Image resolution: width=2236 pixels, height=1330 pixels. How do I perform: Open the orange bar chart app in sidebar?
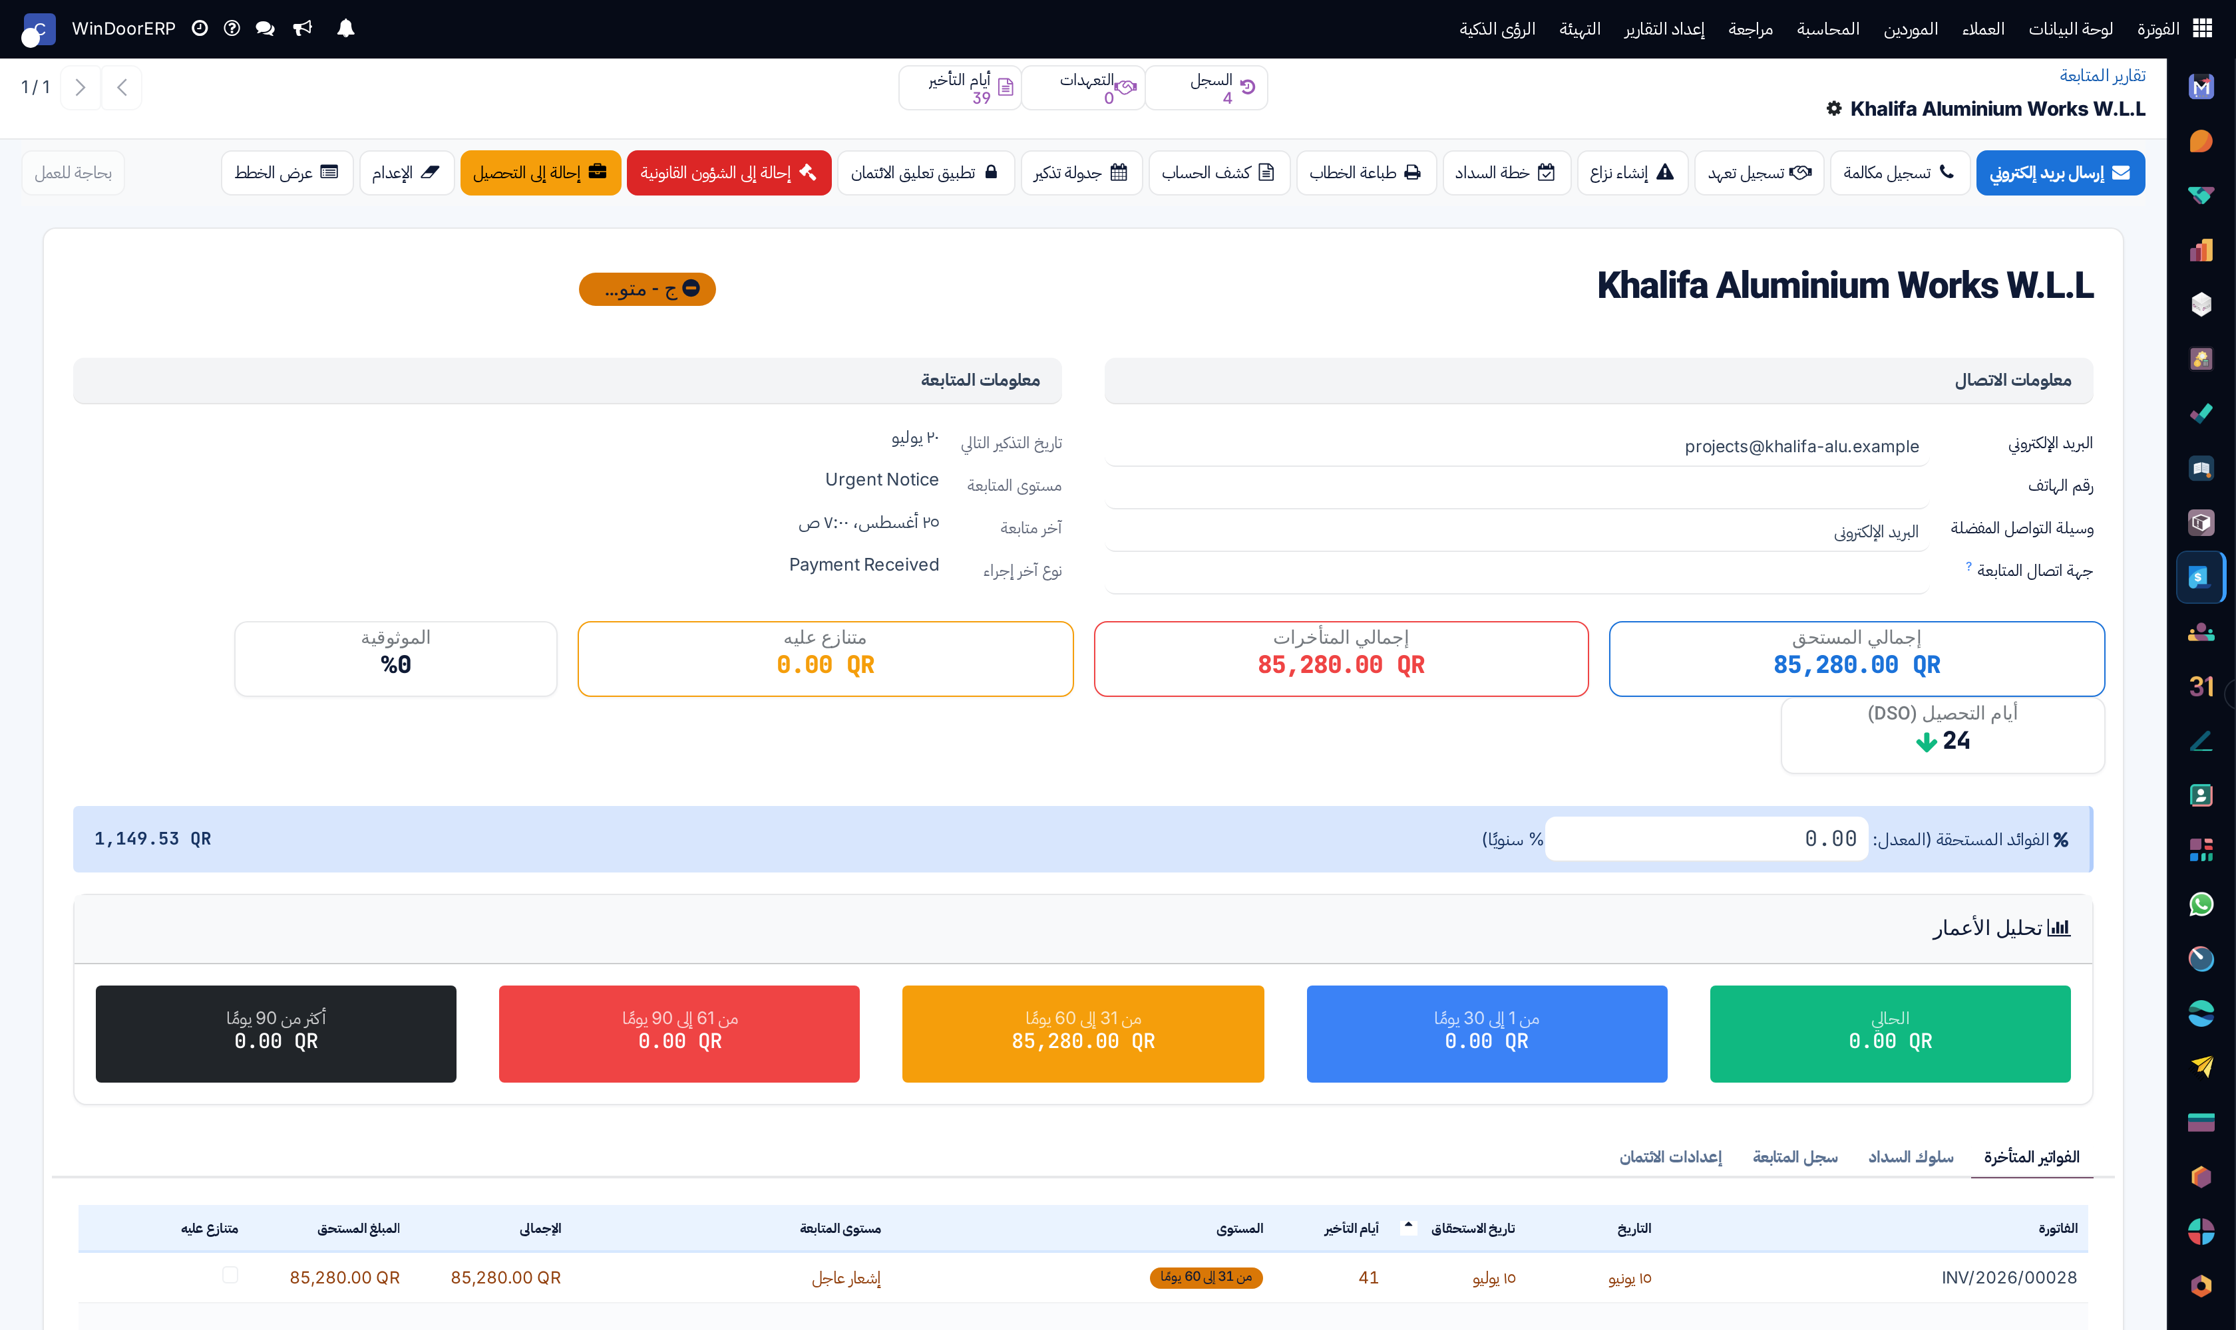coord(2201,250)
